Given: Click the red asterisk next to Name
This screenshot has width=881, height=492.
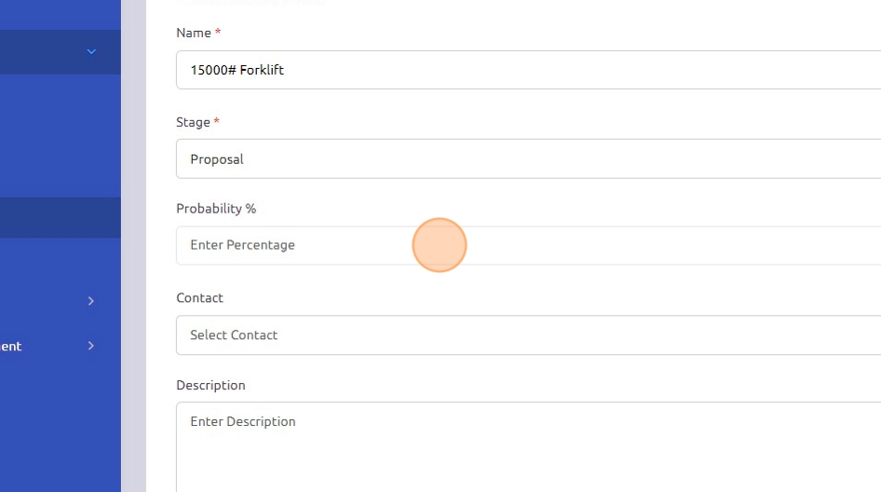Looking at the screenshot, I should (x=218, y=33).
